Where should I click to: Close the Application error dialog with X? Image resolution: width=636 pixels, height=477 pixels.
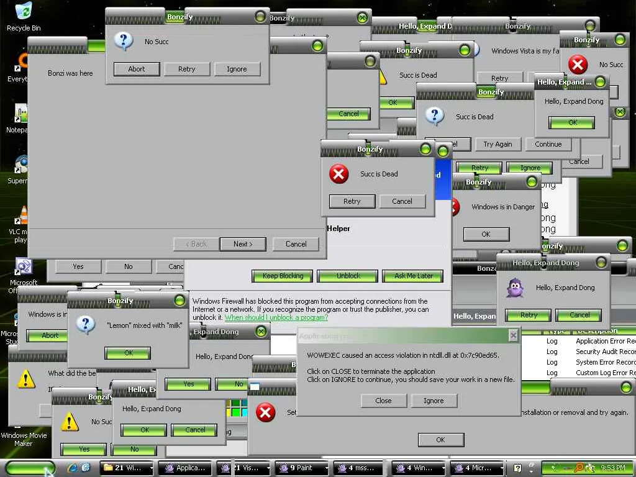(x=513, y=335)
